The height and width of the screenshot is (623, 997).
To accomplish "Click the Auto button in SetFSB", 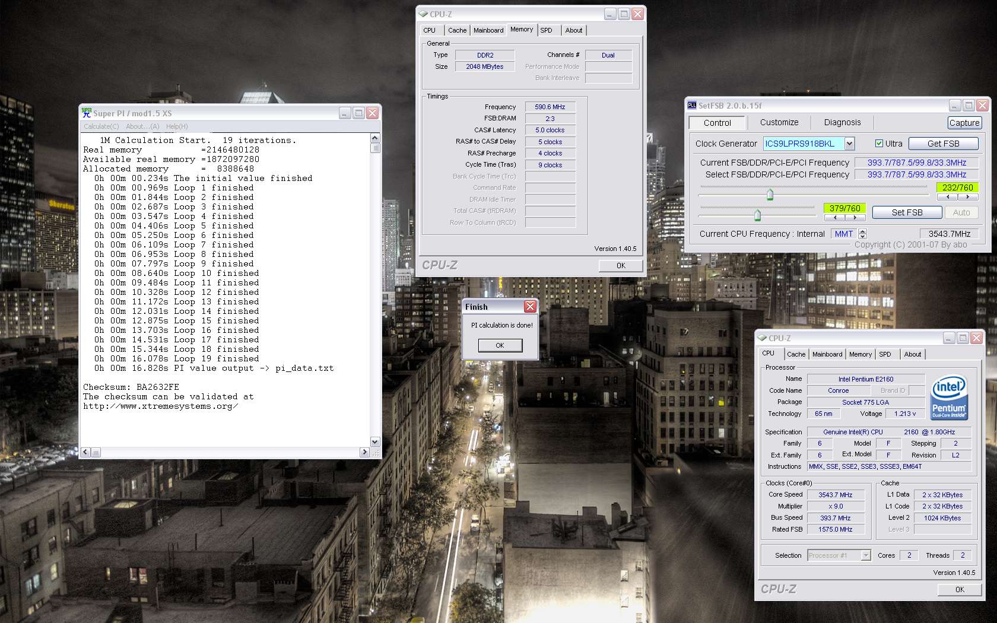I will click(961, 212).
